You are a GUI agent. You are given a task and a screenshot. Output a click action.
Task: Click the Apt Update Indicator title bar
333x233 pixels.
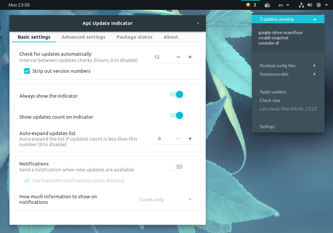108,23
